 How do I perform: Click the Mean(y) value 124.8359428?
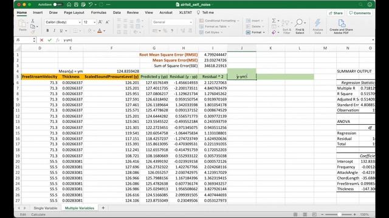coord(111,71)
